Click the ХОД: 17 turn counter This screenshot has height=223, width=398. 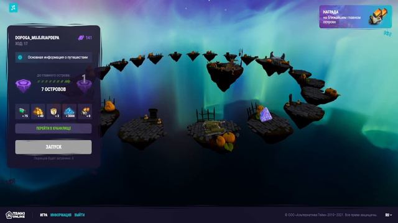(x=21, y=43)
